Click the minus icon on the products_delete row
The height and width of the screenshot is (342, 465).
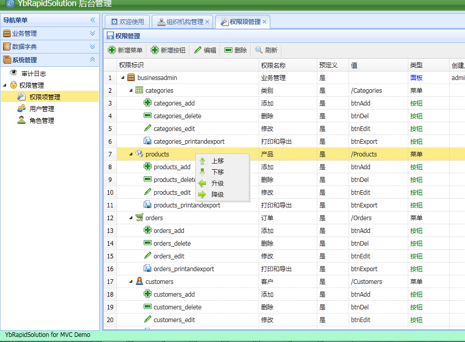pyautogui.click(x=147, y=179)
